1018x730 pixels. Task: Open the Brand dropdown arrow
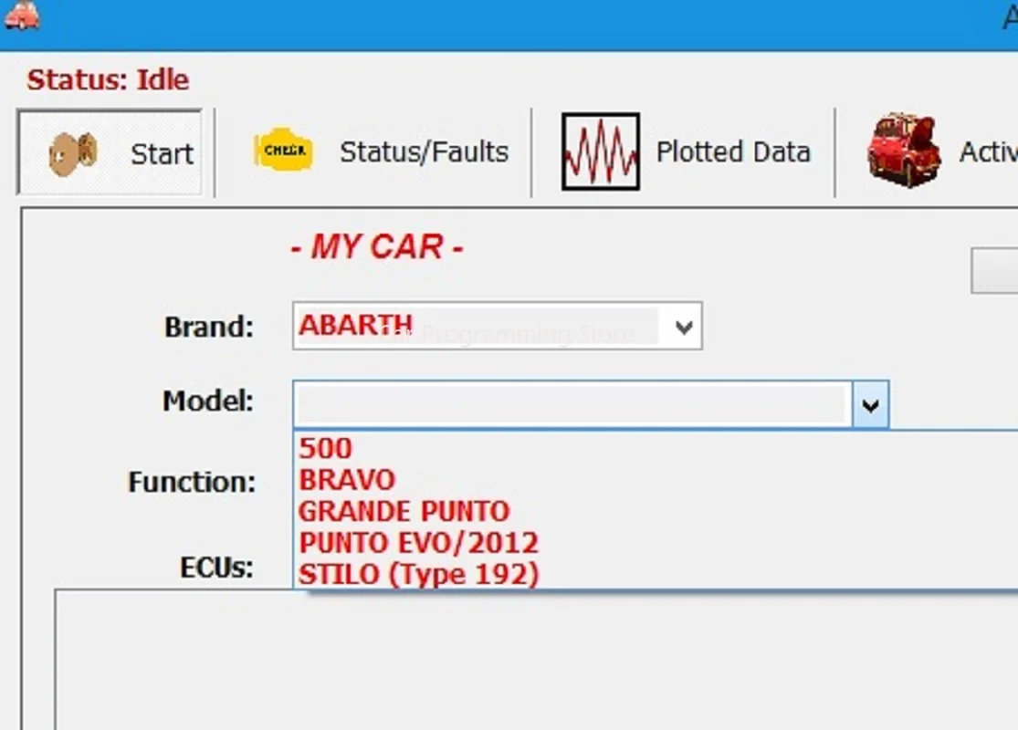click(684, 326)
